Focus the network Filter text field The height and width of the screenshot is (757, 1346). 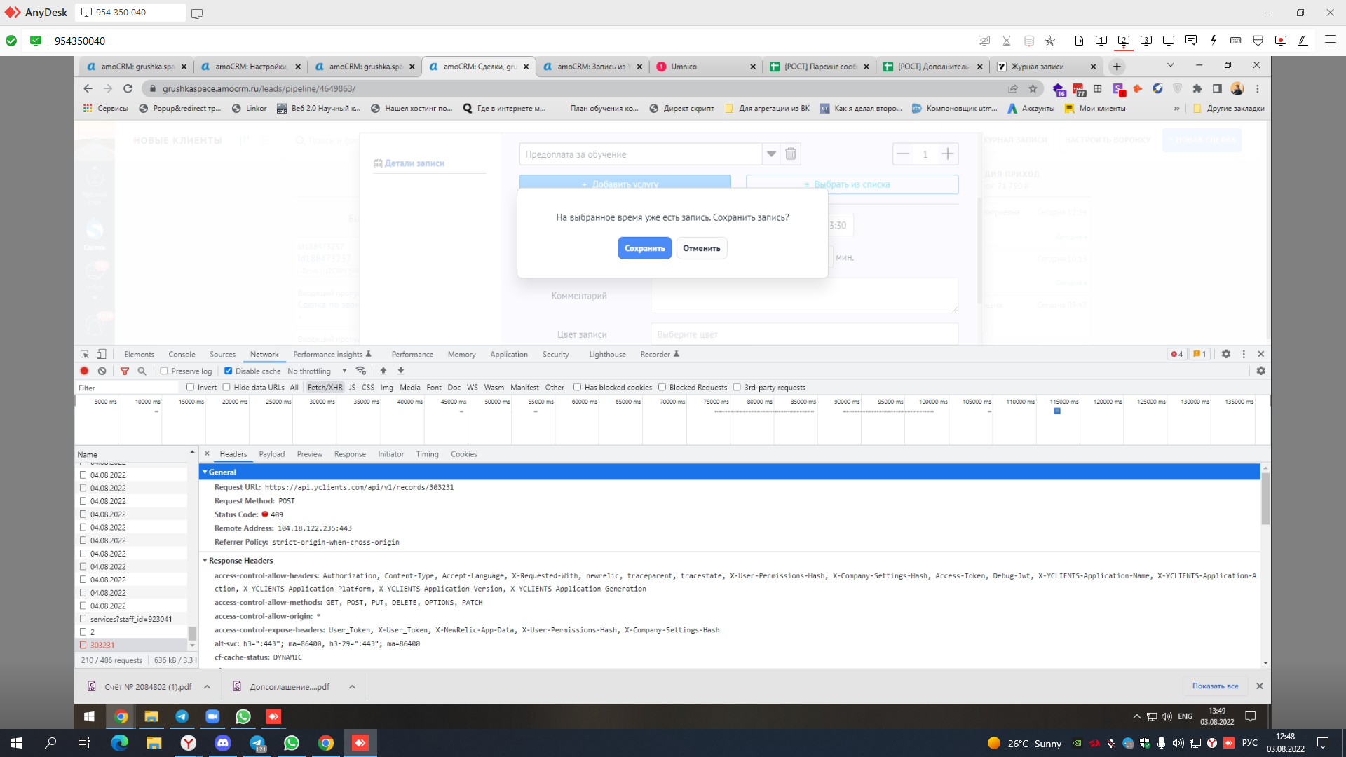(128, 388)
